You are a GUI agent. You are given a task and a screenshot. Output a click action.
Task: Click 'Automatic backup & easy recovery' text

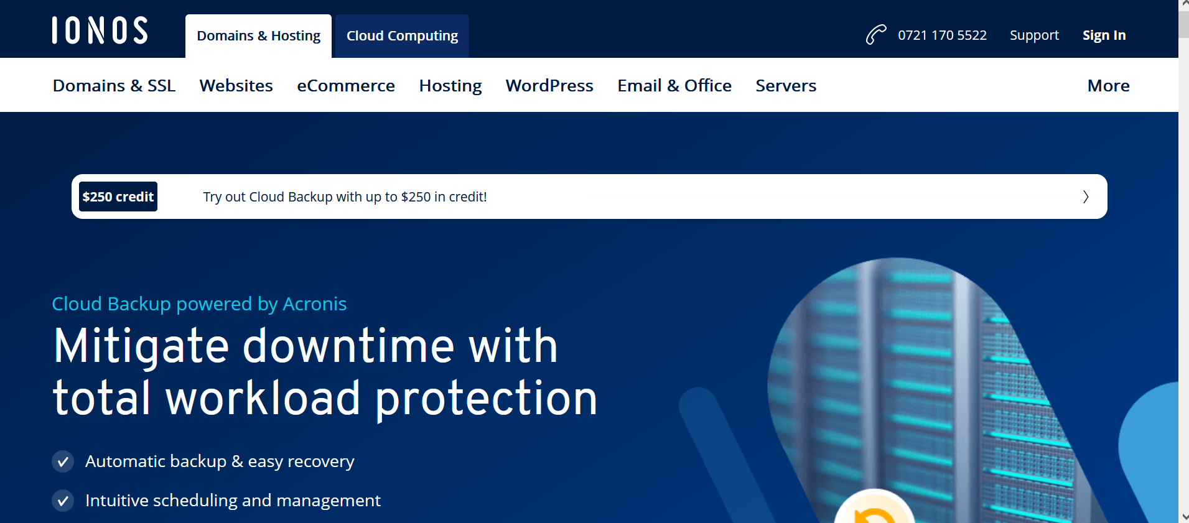(x=220, y=461)
